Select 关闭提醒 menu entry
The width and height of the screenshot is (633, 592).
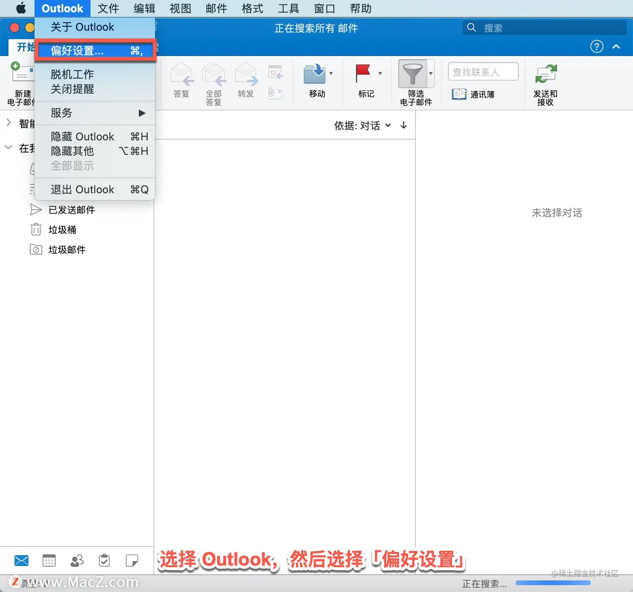tap(95, 89)
